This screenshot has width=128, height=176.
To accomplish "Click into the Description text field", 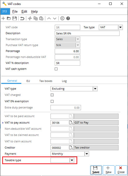I will click(x=87, y=33).
